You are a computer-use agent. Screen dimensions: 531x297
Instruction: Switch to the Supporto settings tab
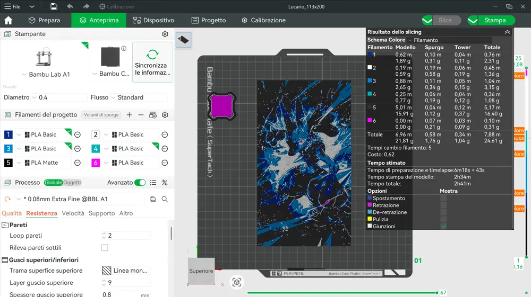coord(101,213)
